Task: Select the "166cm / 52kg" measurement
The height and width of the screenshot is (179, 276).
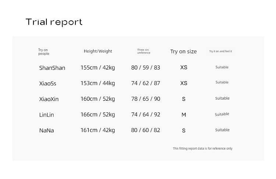Action: pyautogui.click(x=98, y=114)
